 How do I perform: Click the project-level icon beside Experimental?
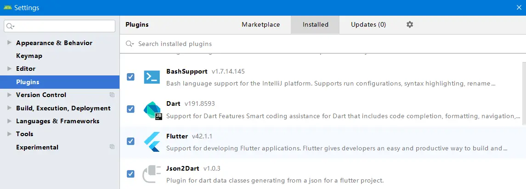[x=112, y=147]
